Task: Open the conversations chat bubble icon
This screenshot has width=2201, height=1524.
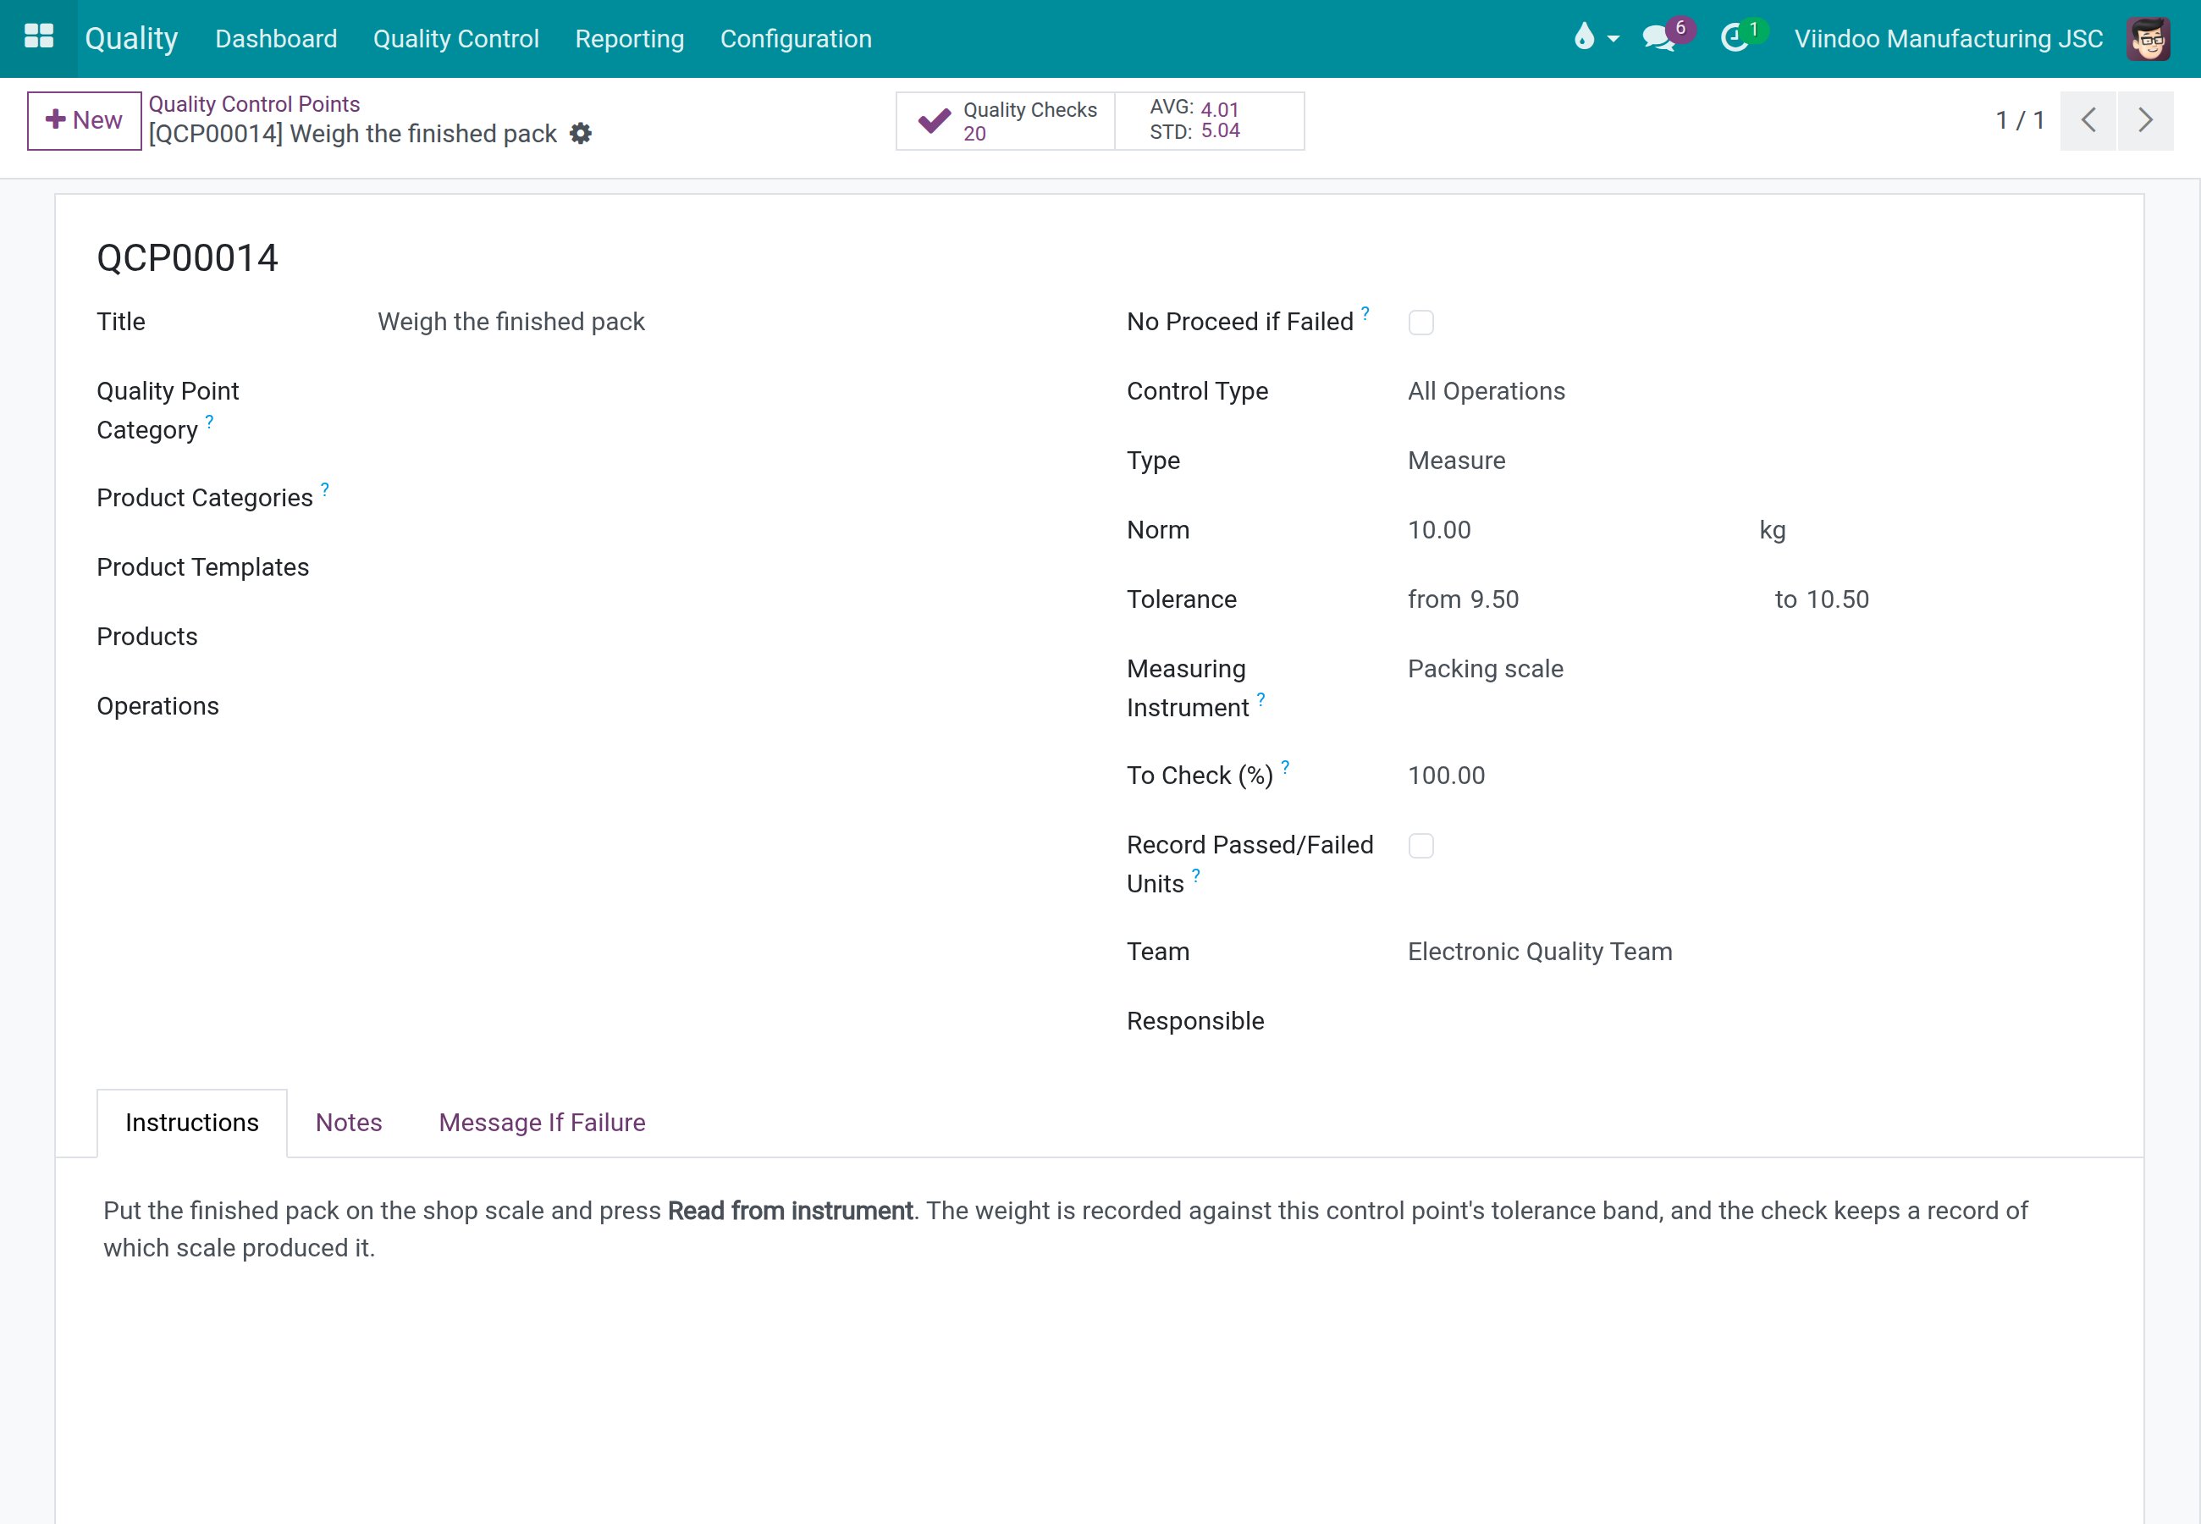Action: click(x=1659, y=38)
